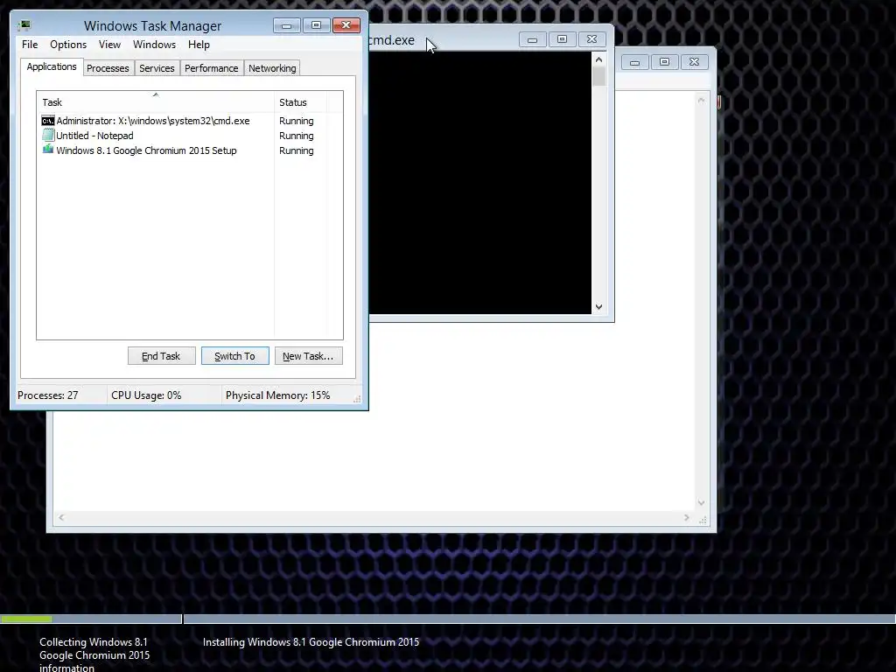Image resolution: width=896 pixels, height=672 pixels.
Task: Click Notepad vertical scroll down arrow
Action: tap(701, 503)
